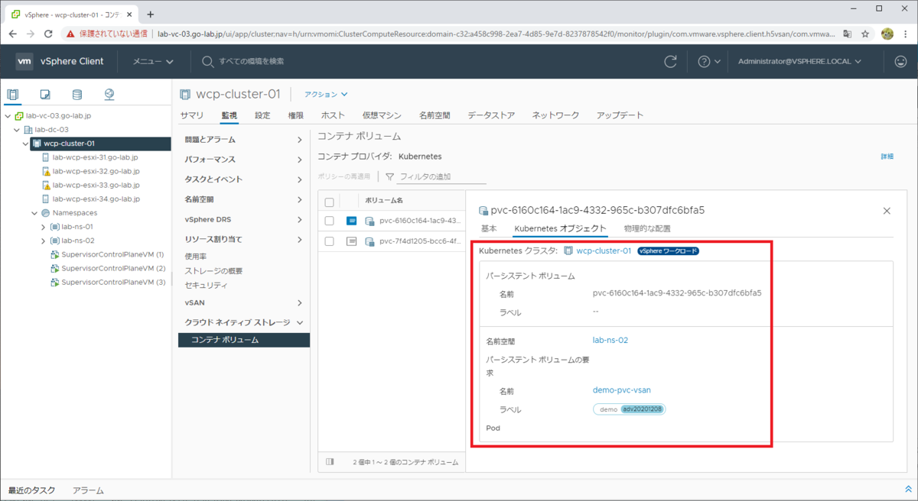Switch to 設定 tab
This screenshot has height=501, width=918.
click(x=262, y=115)
